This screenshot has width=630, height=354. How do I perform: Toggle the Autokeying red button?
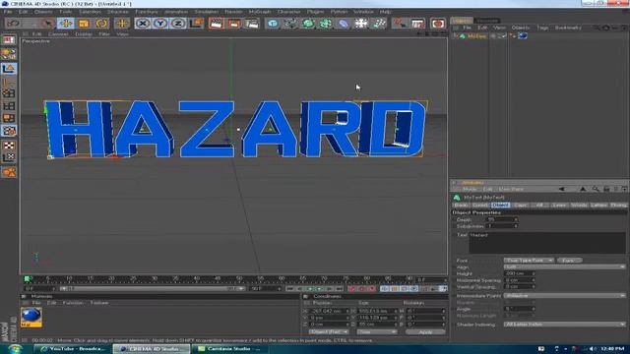pyautogui.click(x=361, y=288)
